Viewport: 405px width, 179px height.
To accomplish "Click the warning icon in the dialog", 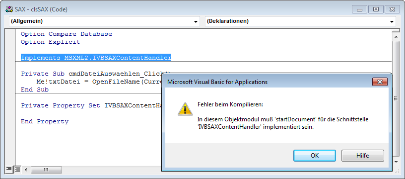I will point(185,109).
